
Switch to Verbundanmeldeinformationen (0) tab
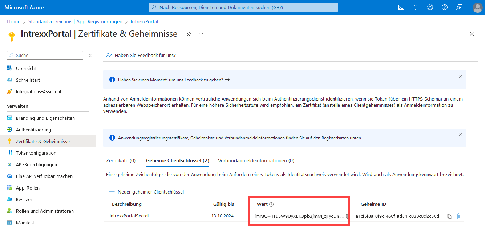(x=256, y=160)
